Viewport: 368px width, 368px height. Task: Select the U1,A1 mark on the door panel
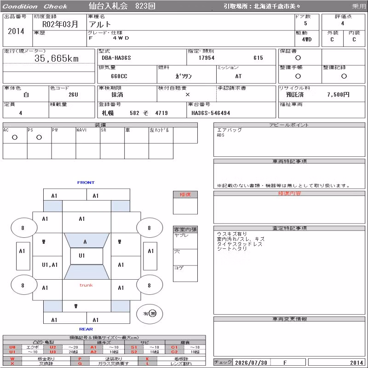[50, 265]
